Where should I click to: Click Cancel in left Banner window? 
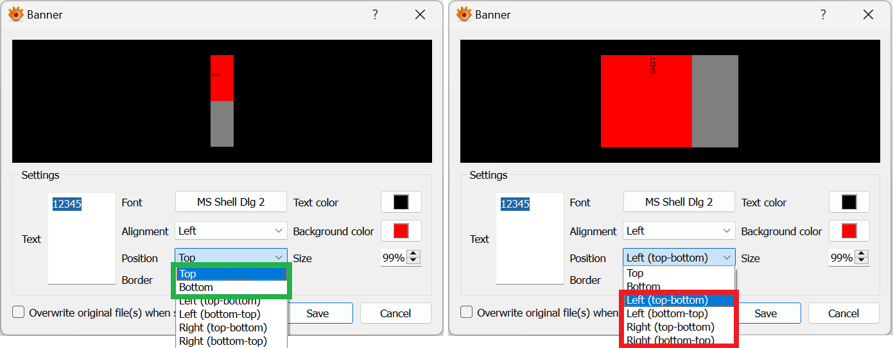coord(395,313)
